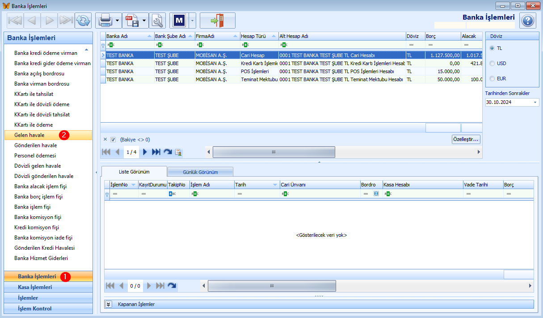
Task: Open the Banka İşlemleri navigation group
Action: click(x=48, y=277)
